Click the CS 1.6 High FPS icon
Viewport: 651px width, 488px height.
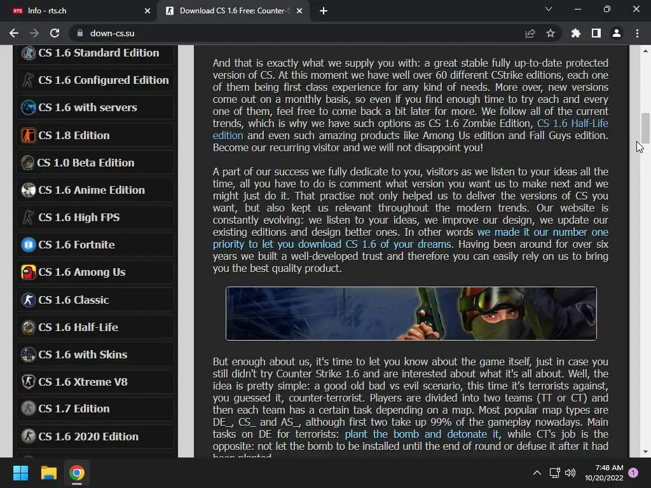pos(28,217)
